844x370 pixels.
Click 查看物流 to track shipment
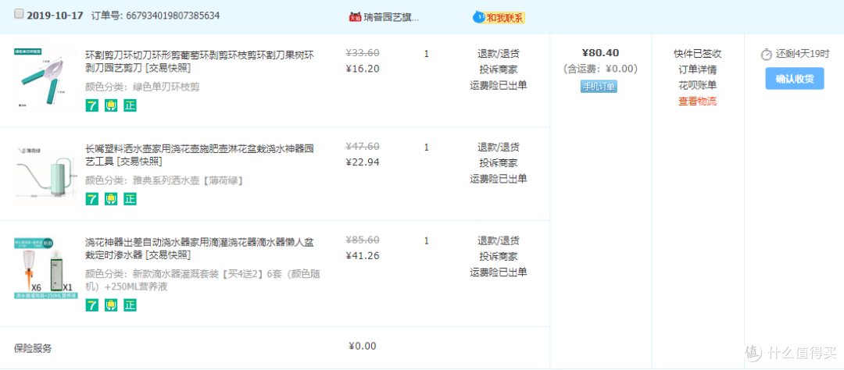pyautogui.click(x=698, y=101)
